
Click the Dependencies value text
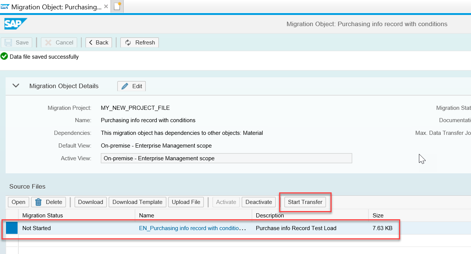click(182, 133)
